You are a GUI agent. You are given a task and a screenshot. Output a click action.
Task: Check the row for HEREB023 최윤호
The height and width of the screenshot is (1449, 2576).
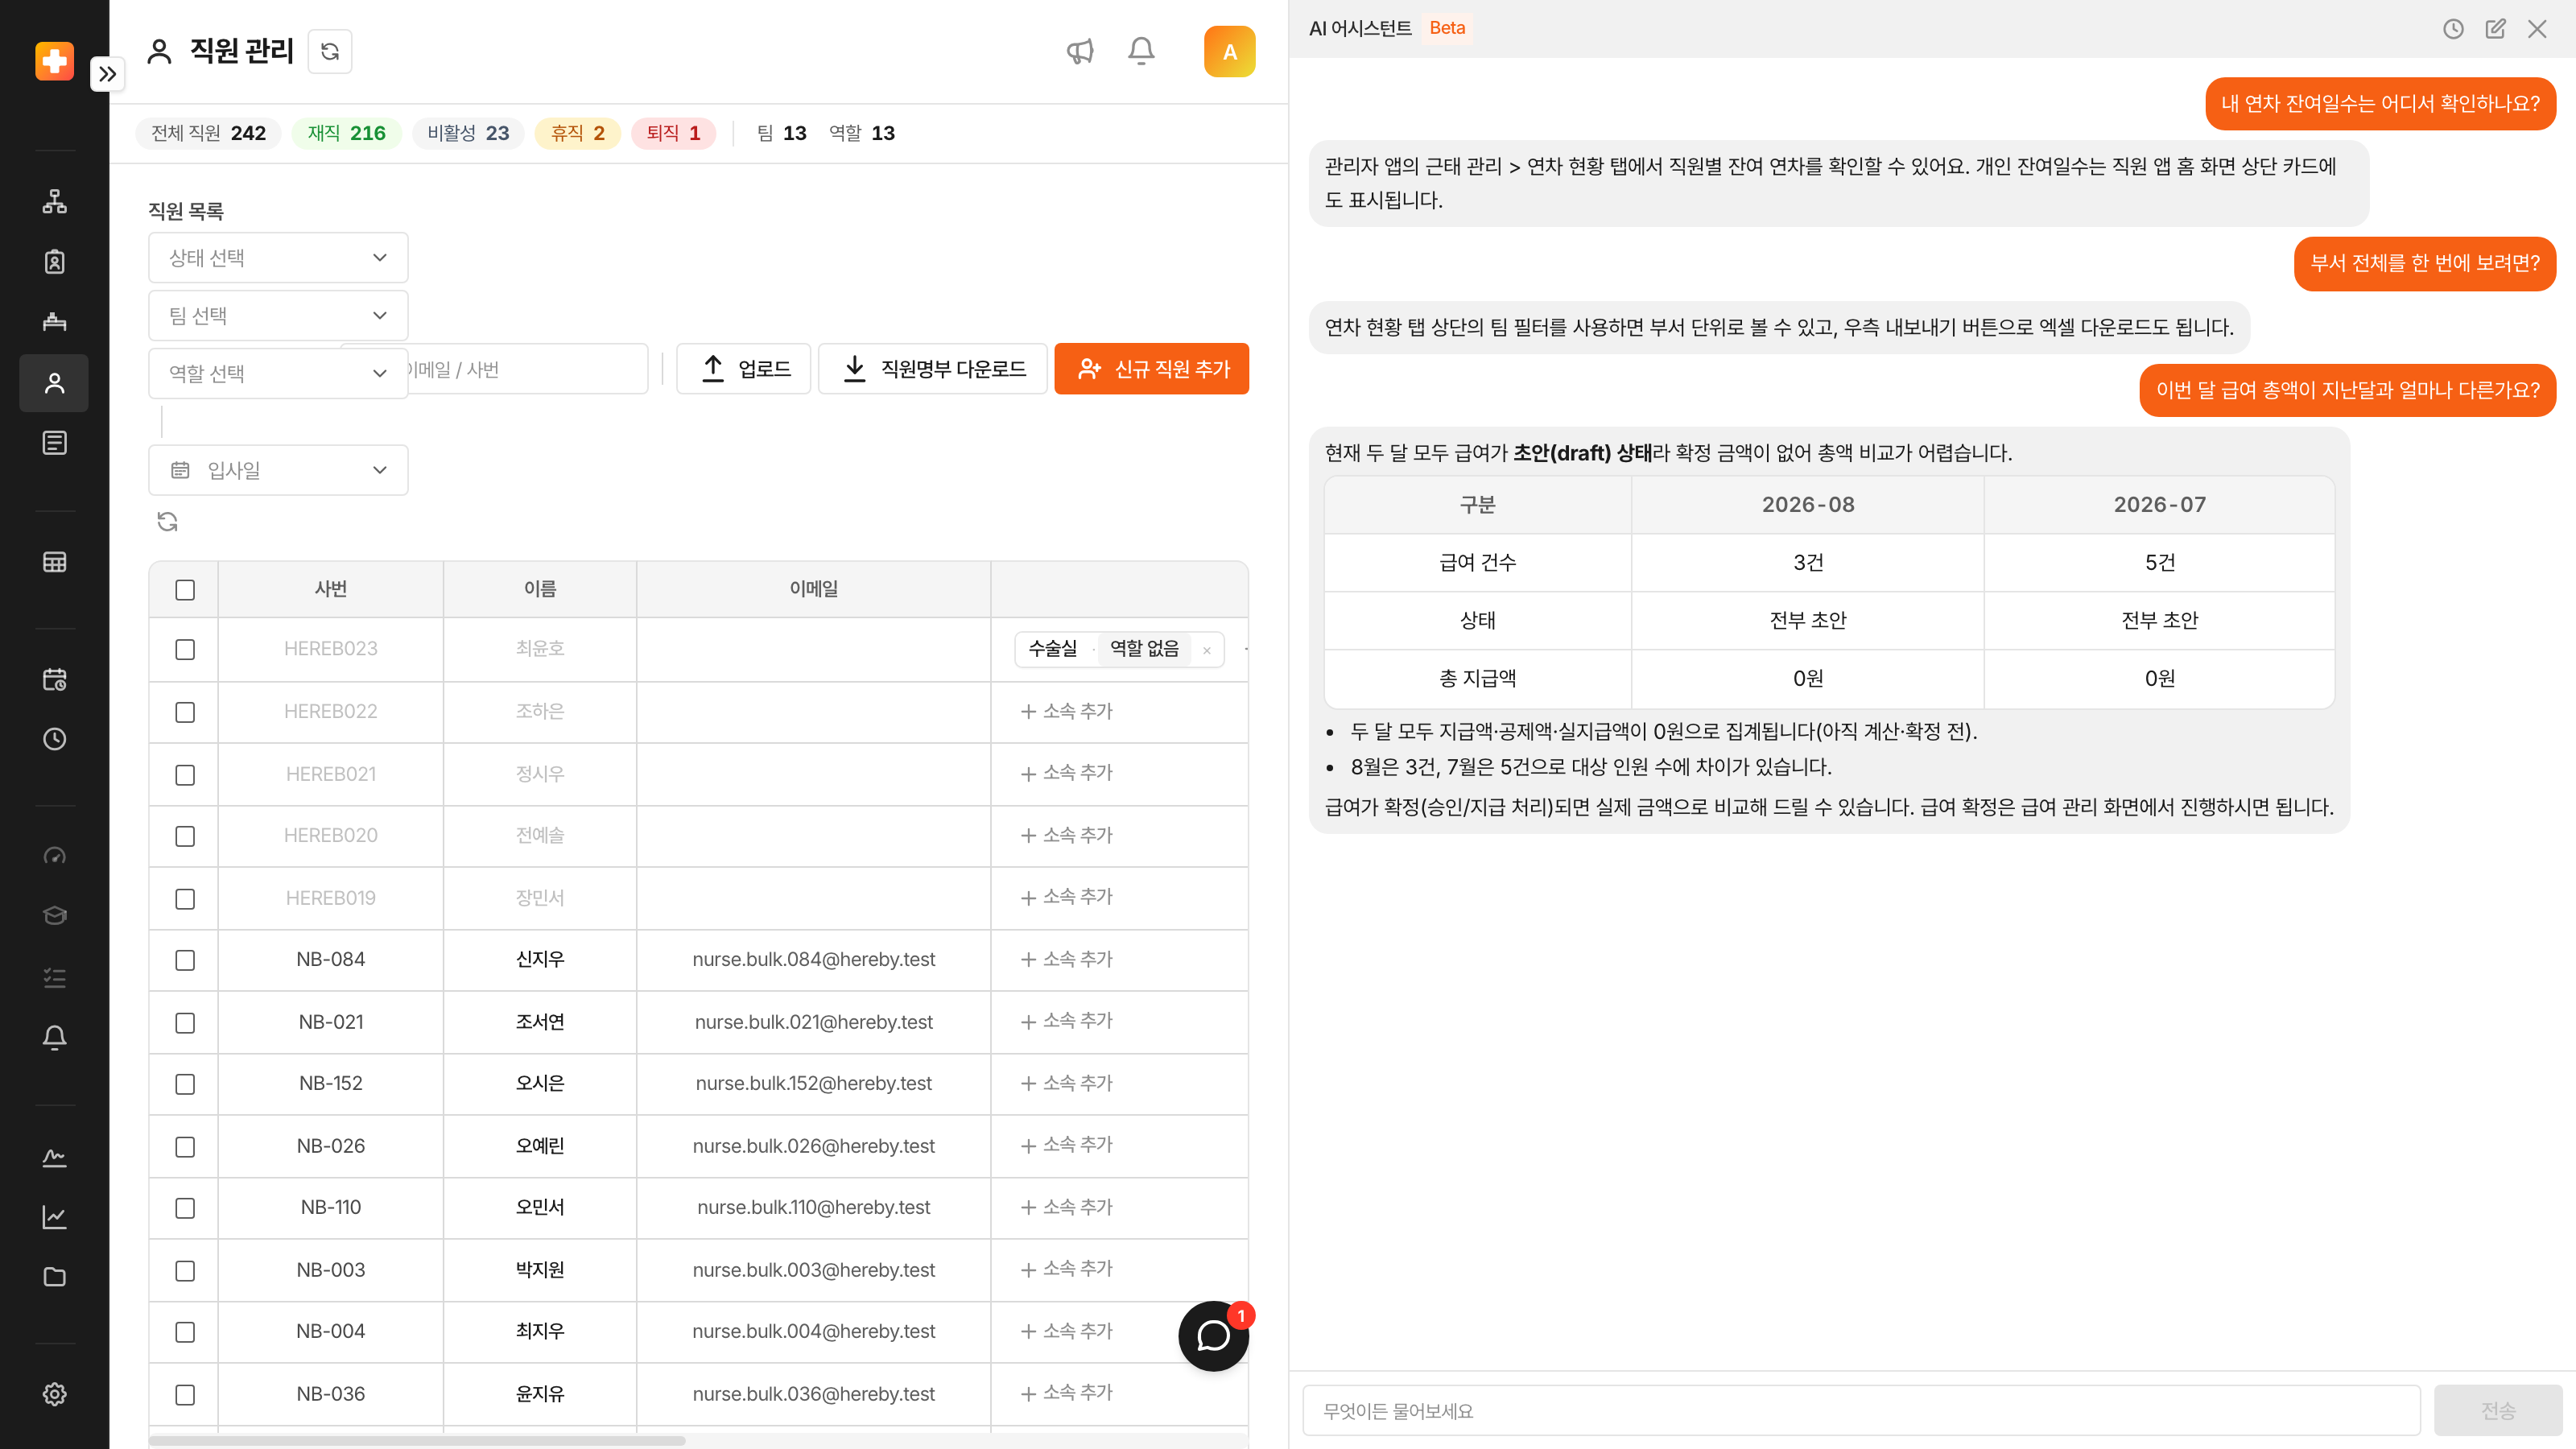[x=185, y=650]
